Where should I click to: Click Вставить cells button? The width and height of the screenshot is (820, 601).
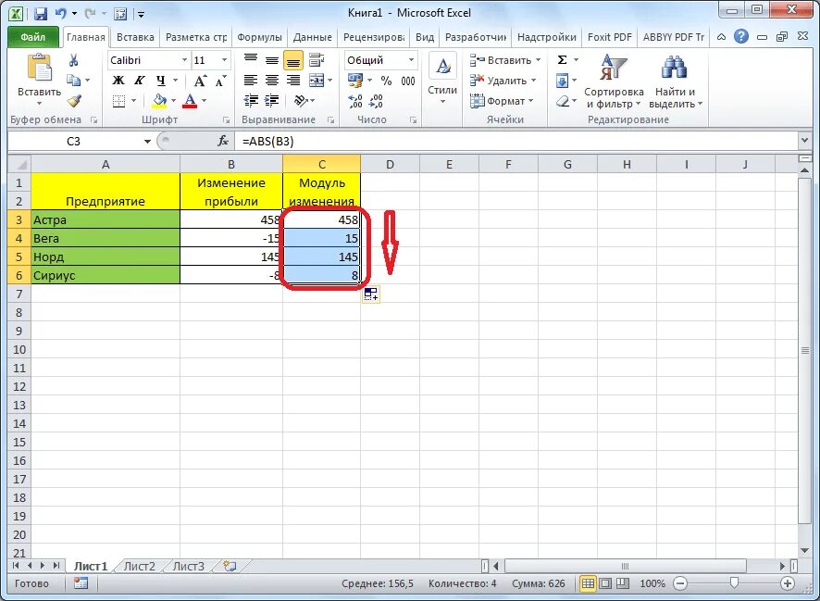click(505, 60)
